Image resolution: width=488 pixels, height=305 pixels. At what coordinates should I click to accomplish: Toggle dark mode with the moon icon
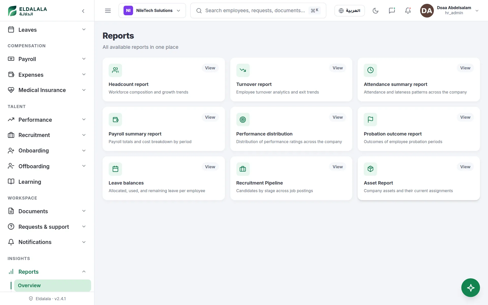(375, 11)
